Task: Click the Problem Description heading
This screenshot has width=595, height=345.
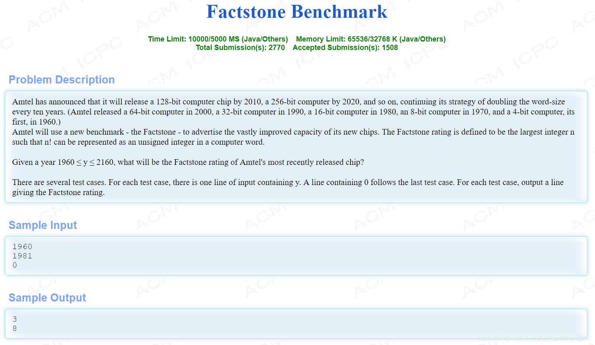Action: coord(62,80)
